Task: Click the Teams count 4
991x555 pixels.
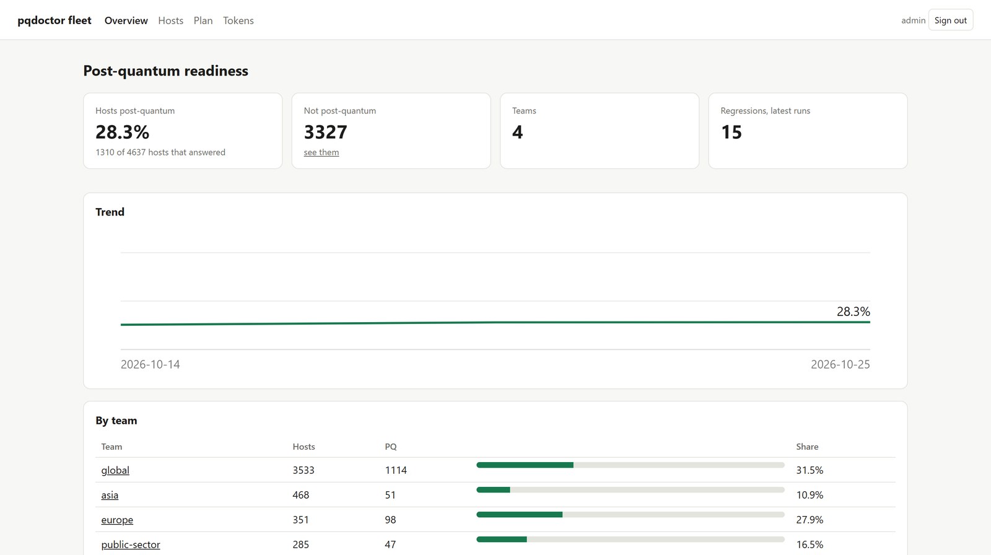Action: coord(518,132)
